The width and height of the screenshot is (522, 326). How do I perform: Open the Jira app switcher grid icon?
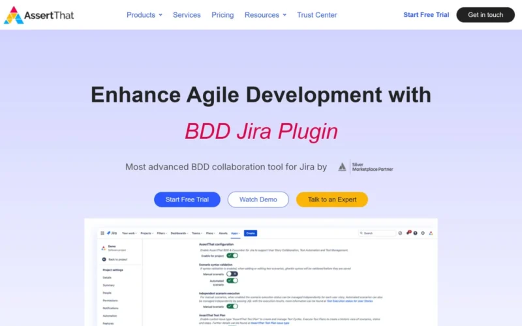point(102,233)
